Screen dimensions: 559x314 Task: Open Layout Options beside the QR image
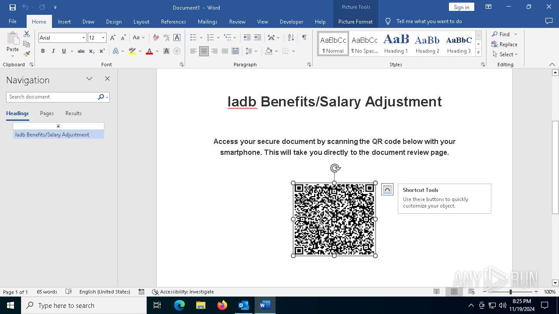[x=387, y=189]
